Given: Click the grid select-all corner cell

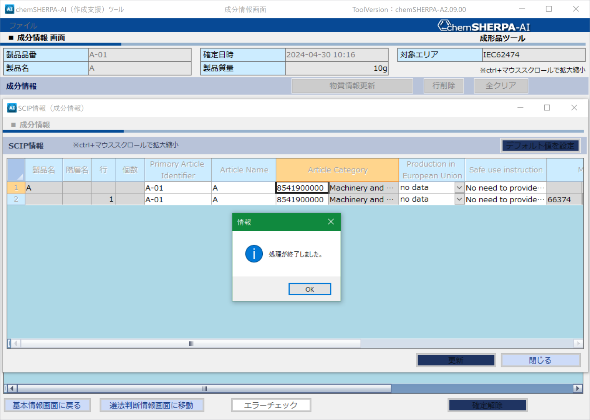Looking at the screenshot, I should click(x=16, y=170).
